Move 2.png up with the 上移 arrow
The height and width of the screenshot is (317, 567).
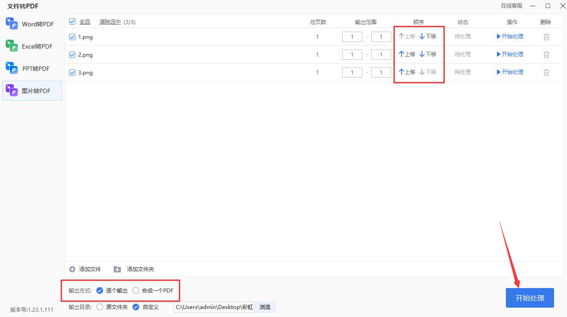(406, 54)
